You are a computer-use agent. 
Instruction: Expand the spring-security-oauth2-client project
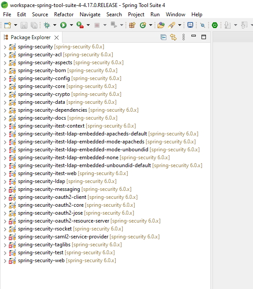point(5,198)
